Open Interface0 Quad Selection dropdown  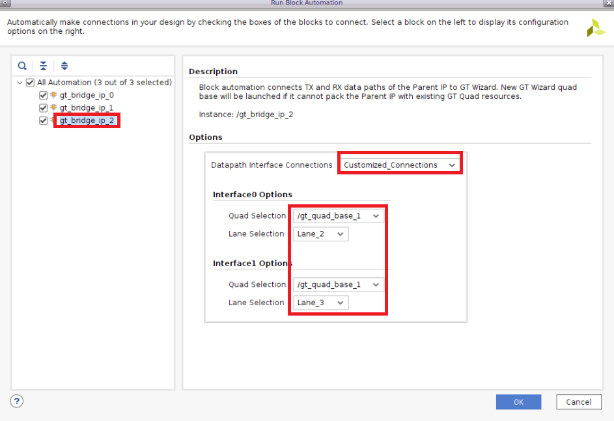(x=339, y=215)
